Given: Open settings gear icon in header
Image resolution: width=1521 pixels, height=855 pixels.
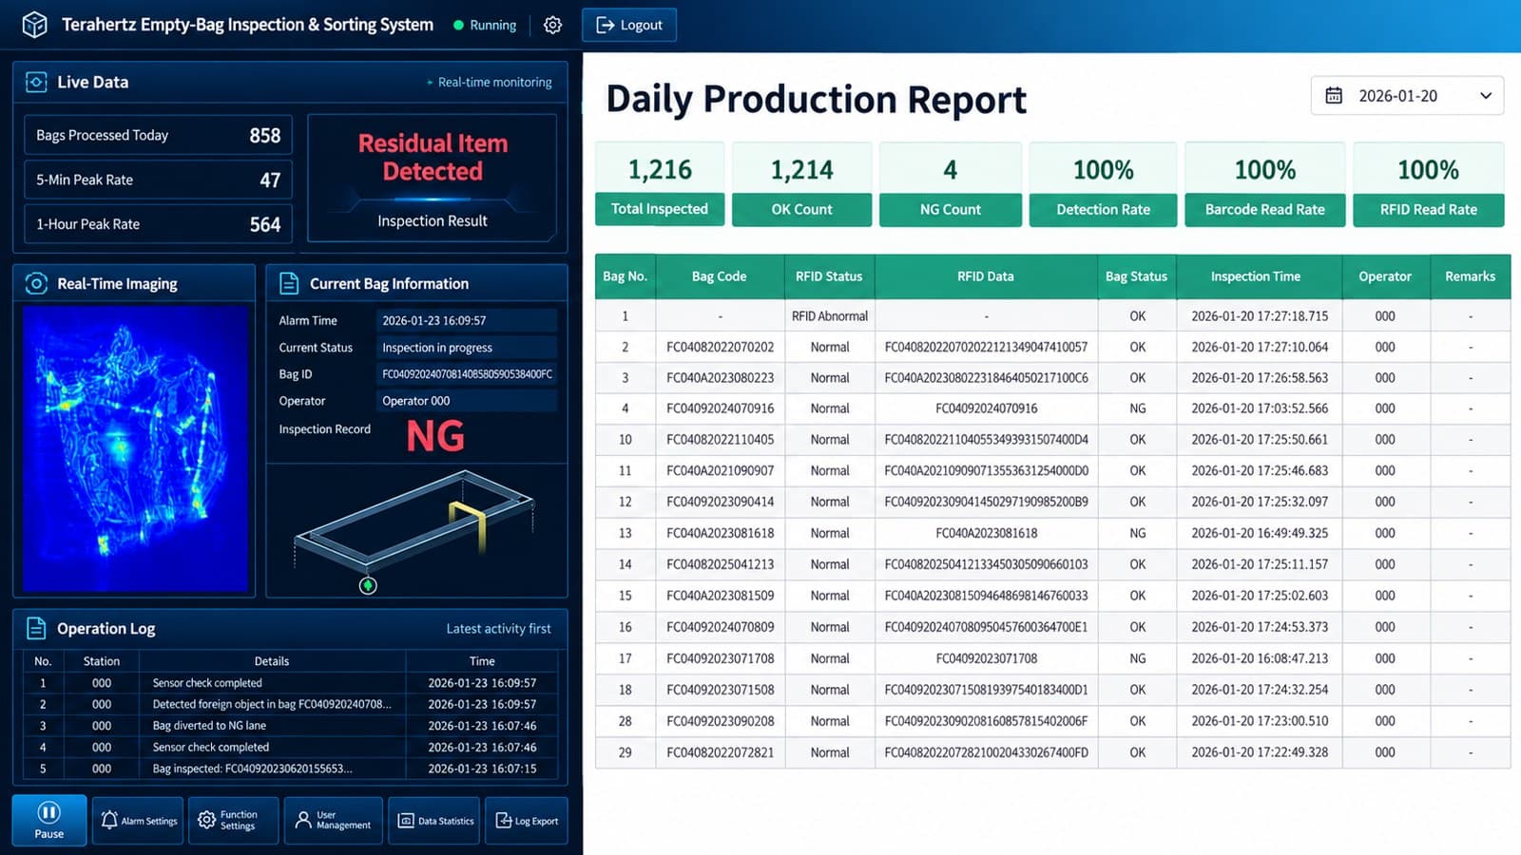Looking at the screenshot, I should (x=552, y=26).
